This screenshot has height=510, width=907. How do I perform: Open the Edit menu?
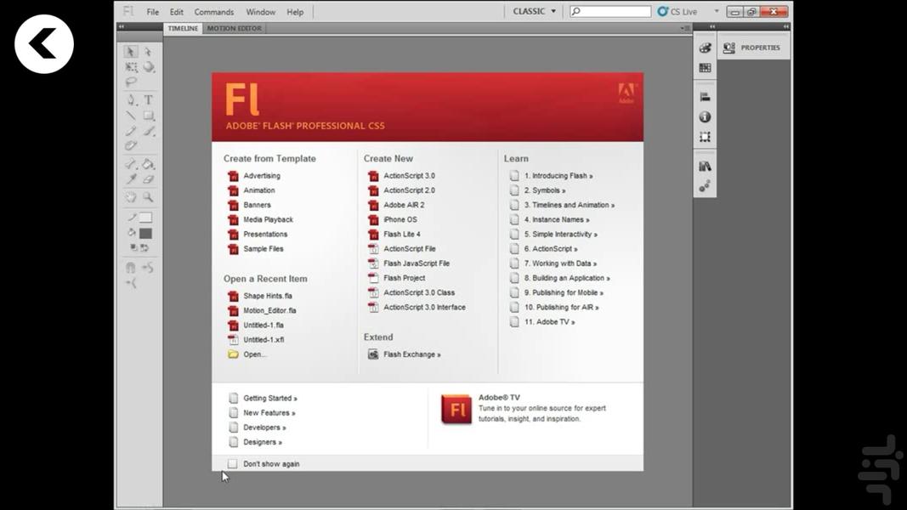[177, 12]
